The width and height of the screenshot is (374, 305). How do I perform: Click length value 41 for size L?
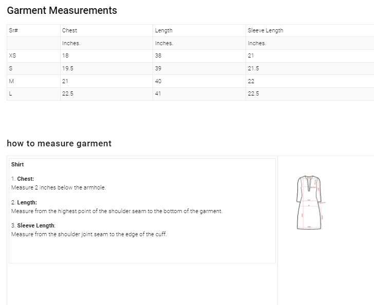tap(158, 93)
